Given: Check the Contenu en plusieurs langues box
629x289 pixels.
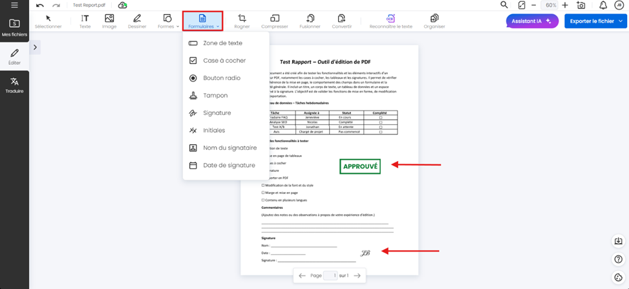Looking at the screenshot, I should pyautogui.click(x=263, y=200).
